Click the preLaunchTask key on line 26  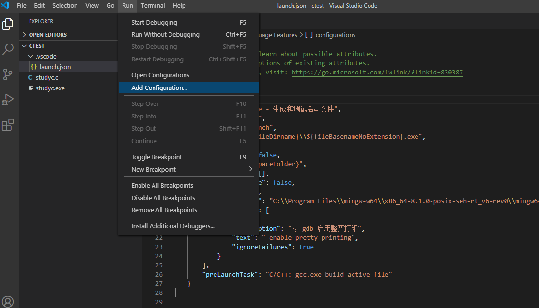tap(230, 274)
